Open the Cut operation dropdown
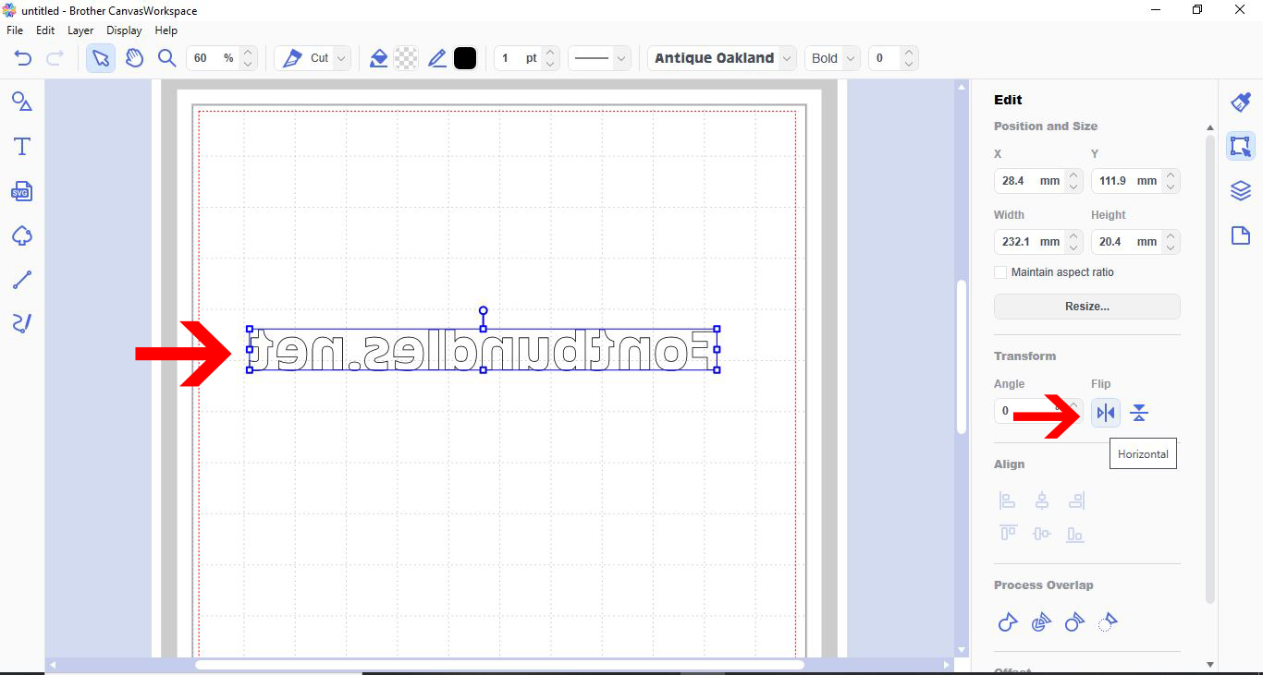Image resolution: width=1263 pixels, height=675 pixels. tap(314, 58)
